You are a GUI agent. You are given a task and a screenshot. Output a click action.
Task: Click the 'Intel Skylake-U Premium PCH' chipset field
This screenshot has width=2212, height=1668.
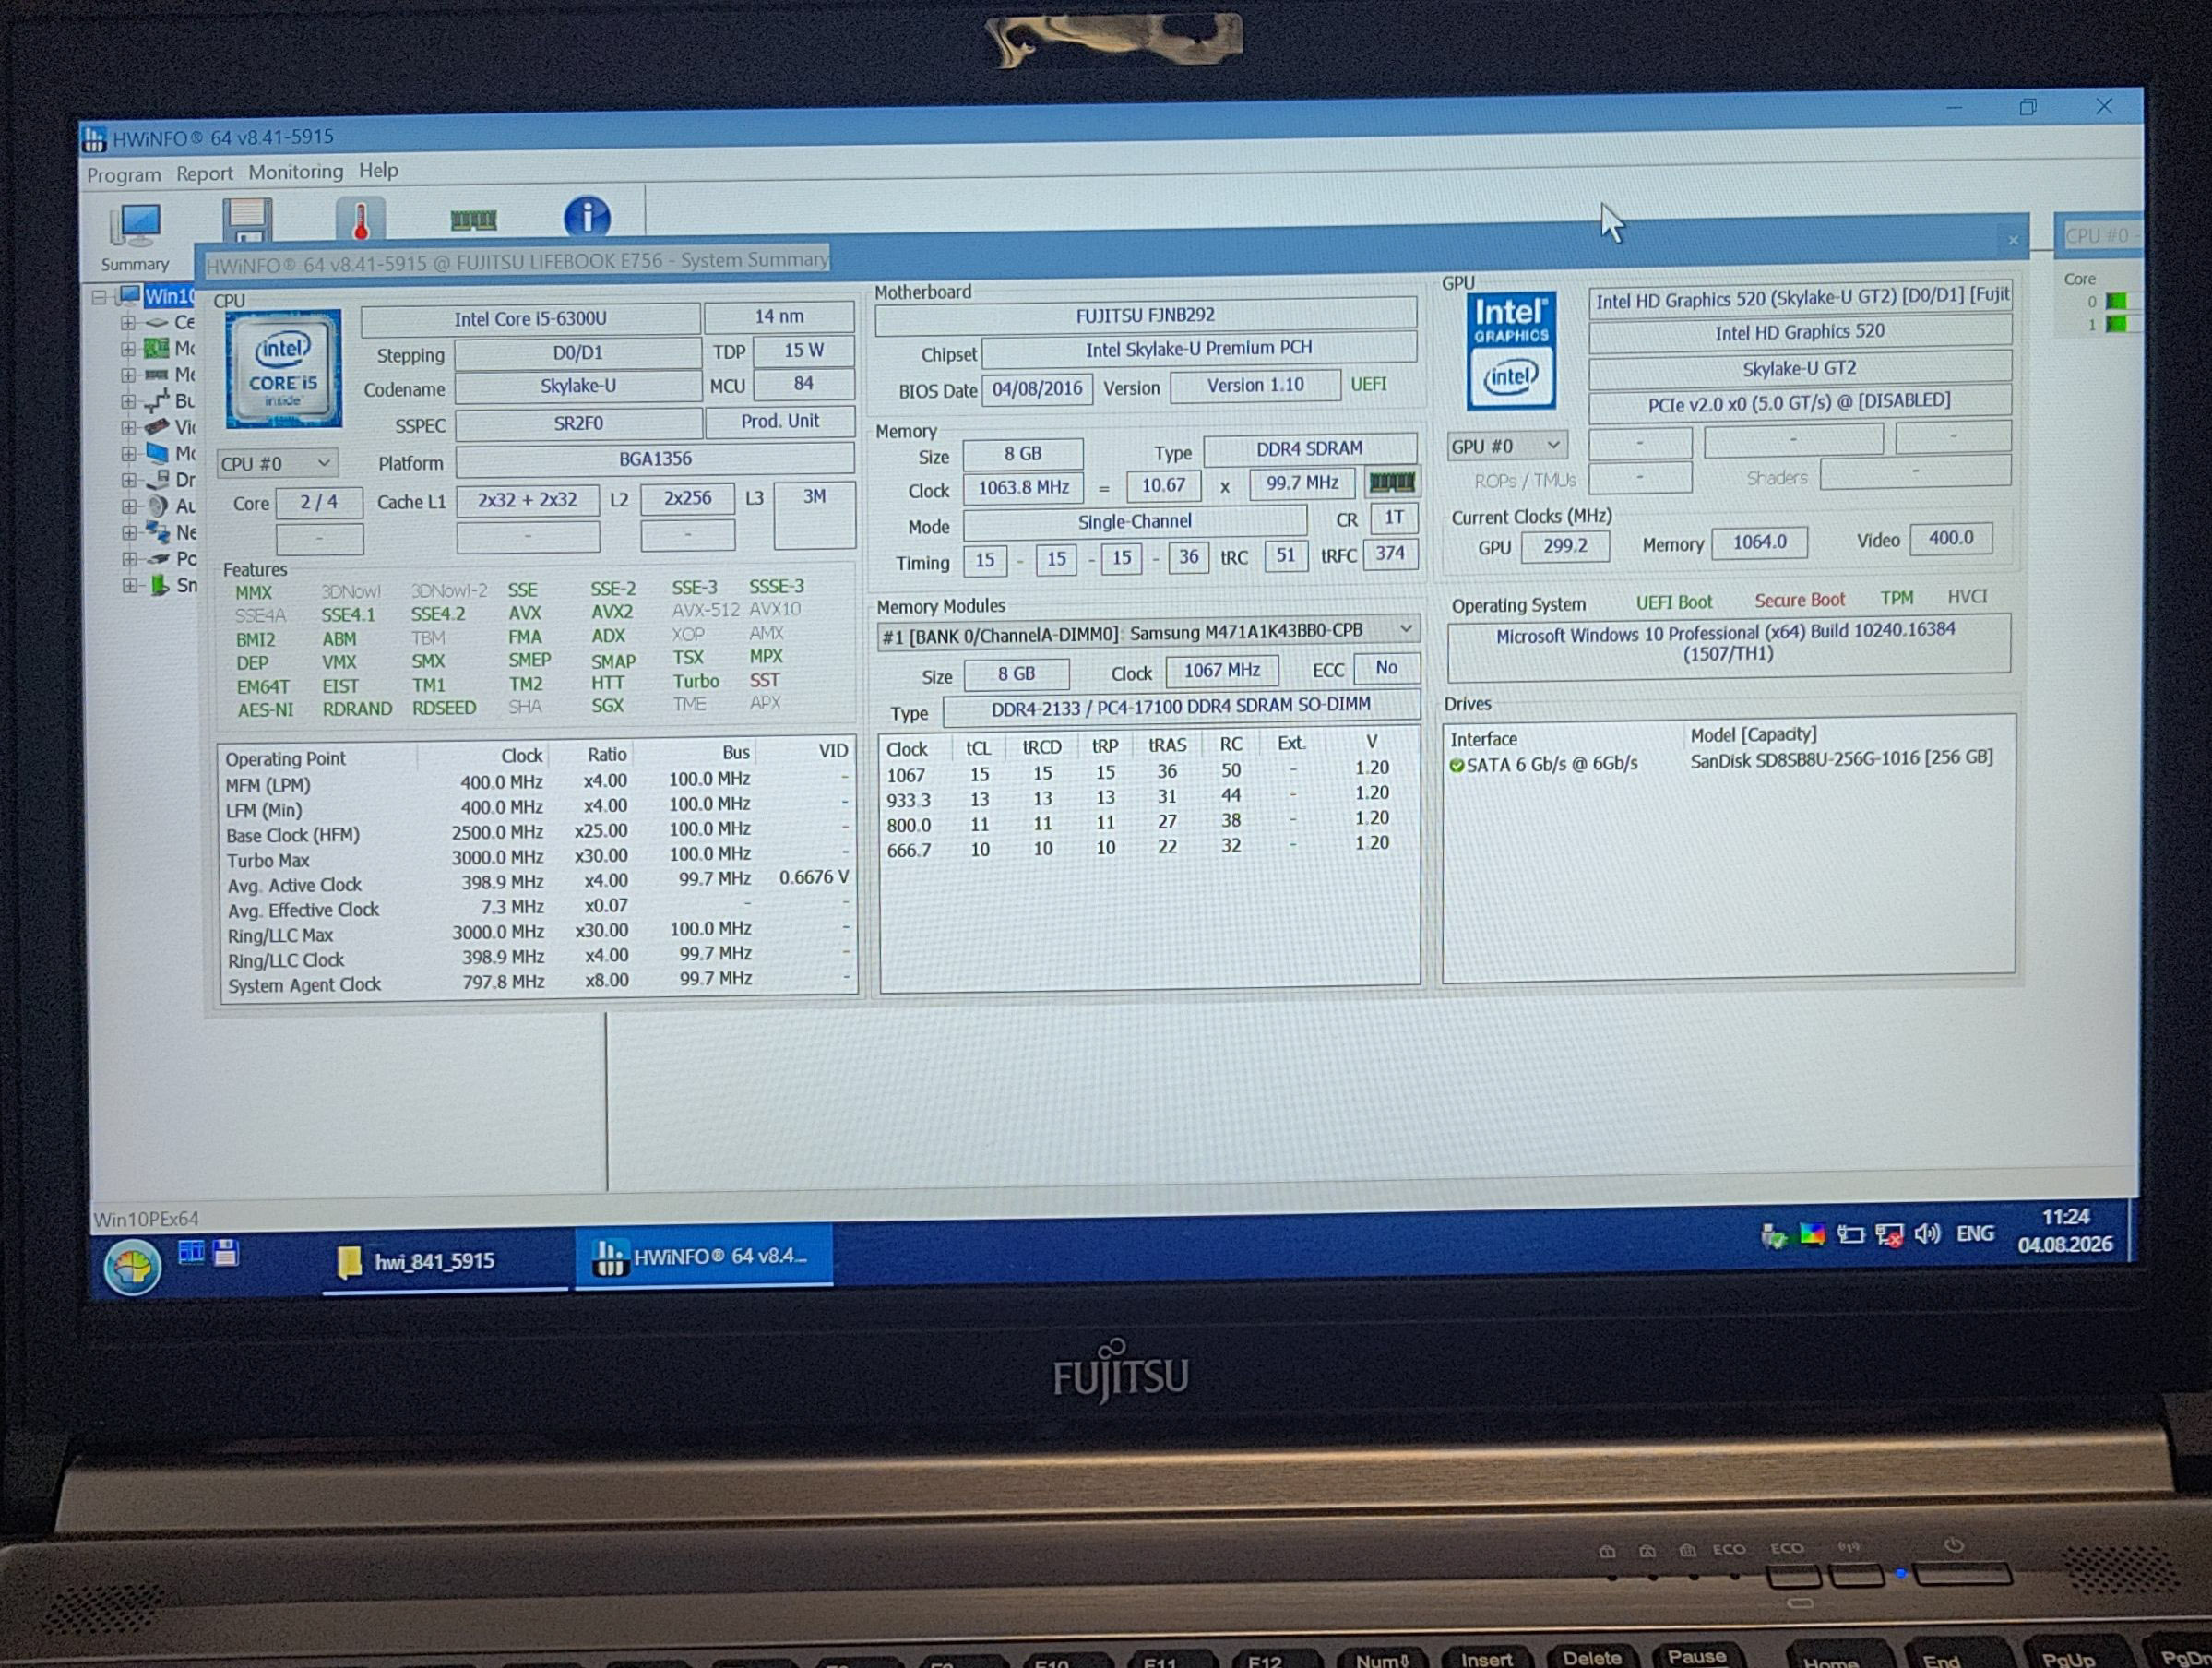1198,349
